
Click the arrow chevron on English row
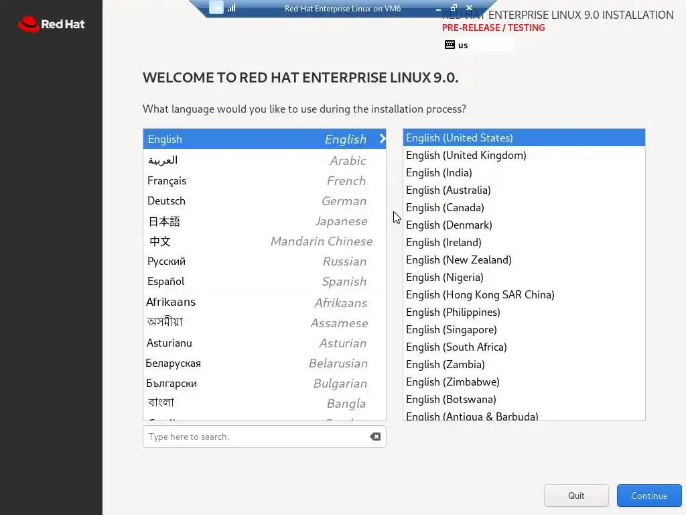tap(383, 139)
